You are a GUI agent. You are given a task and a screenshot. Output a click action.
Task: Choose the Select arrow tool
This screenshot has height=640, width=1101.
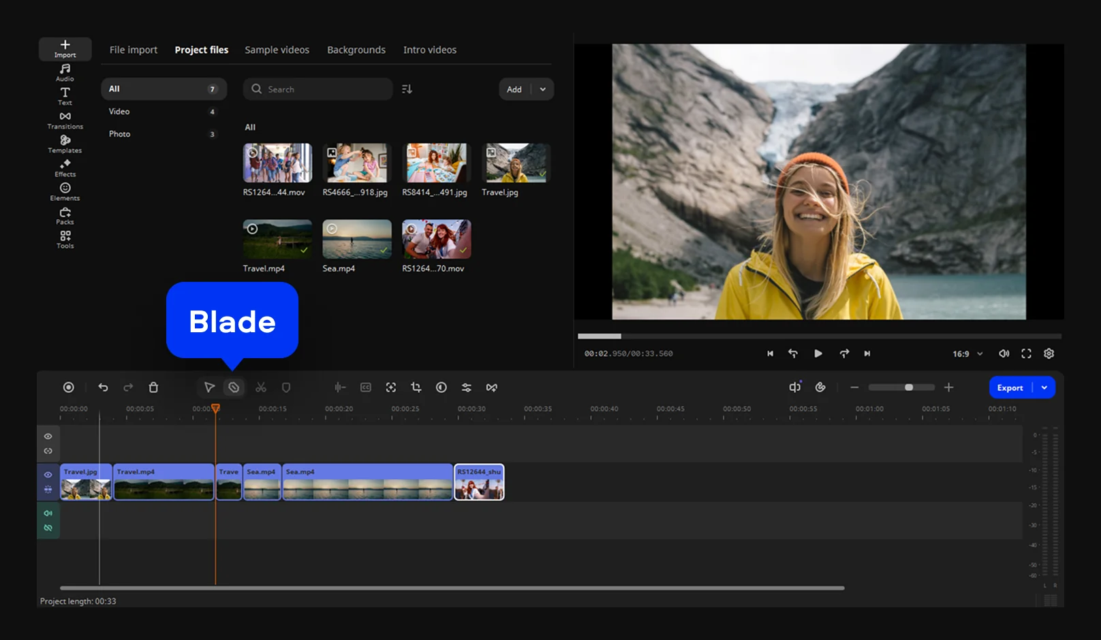[x=209, y=387]
